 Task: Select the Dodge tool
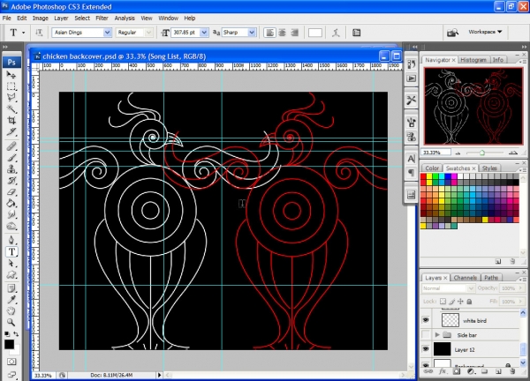(11, 226)
